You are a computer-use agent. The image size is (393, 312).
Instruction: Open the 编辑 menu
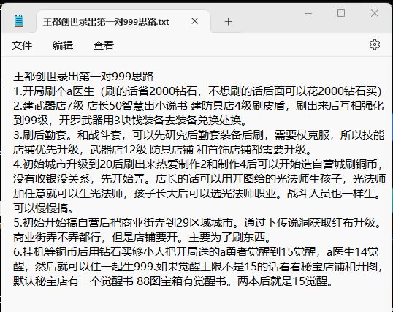click(63, 45)
